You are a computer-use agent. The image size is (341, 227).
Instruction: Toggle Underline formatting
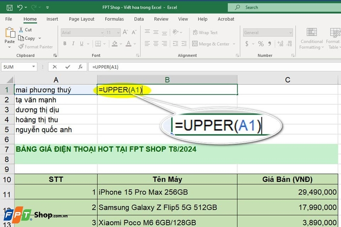pos(81,44)
